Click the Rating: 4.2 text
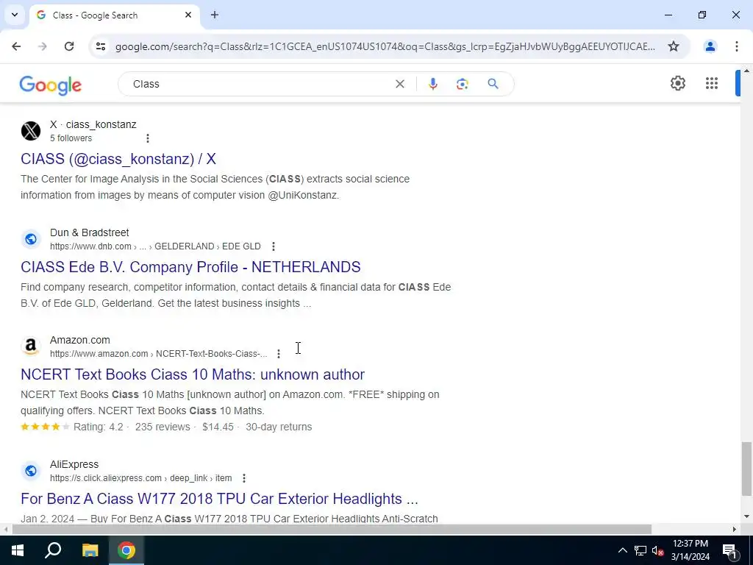 (x=98, y=427)
